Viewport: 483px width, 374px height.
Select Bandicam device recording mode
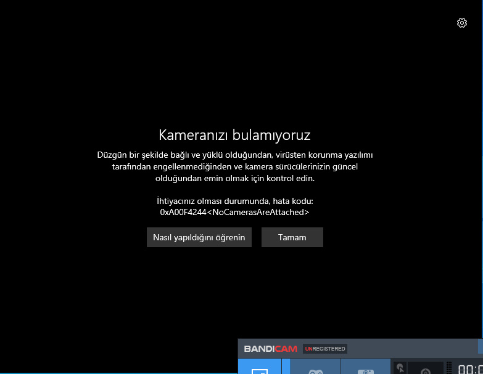(x=366, y=368)
